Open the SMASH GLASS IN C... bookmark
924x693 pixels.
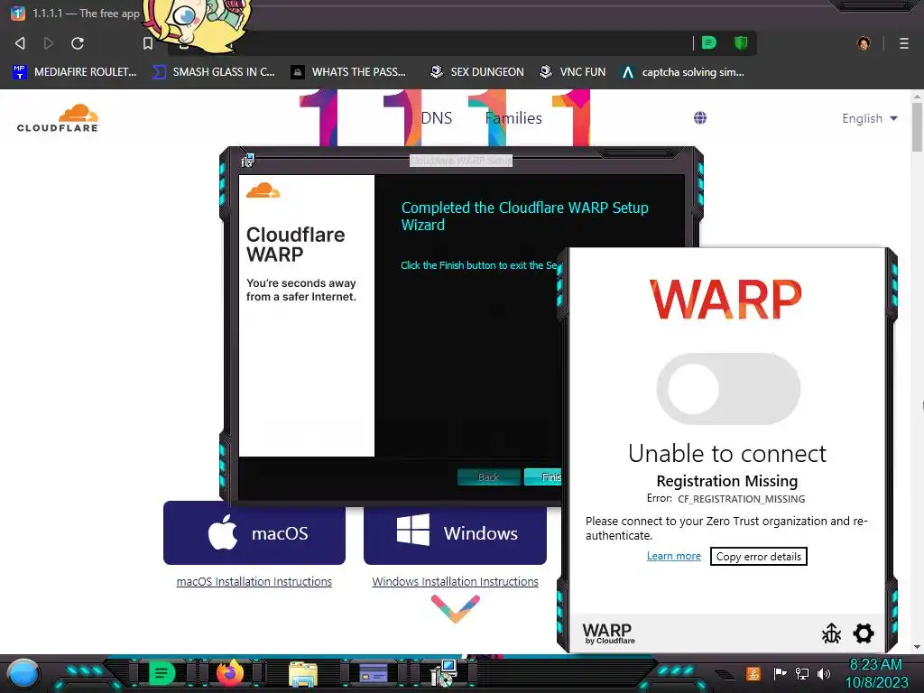(x=214, y=72)
